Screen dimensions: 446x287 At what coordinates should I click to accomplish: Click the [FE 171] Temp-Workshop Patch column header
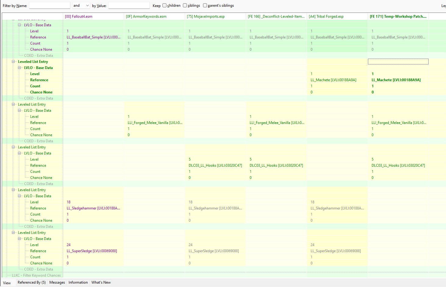(x=398, y=16)
